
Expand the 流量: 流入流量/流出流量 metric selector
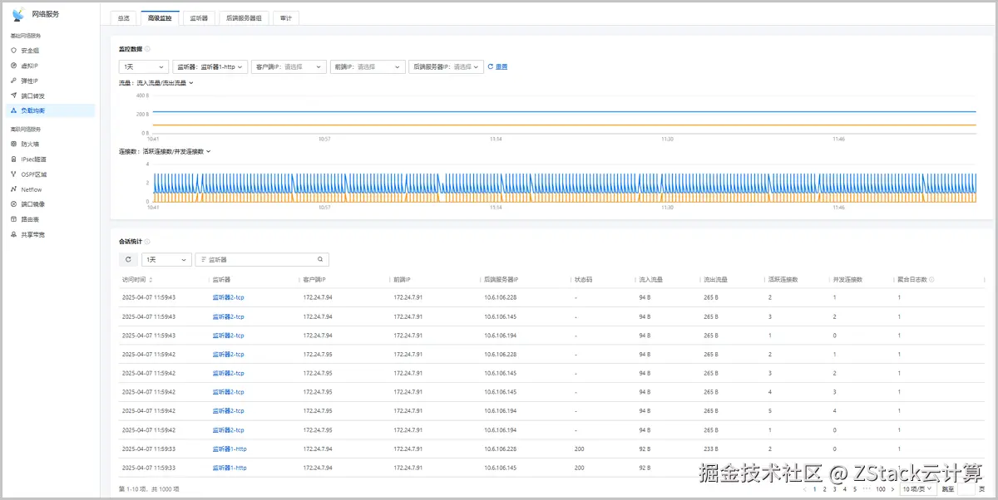point(156,83)
